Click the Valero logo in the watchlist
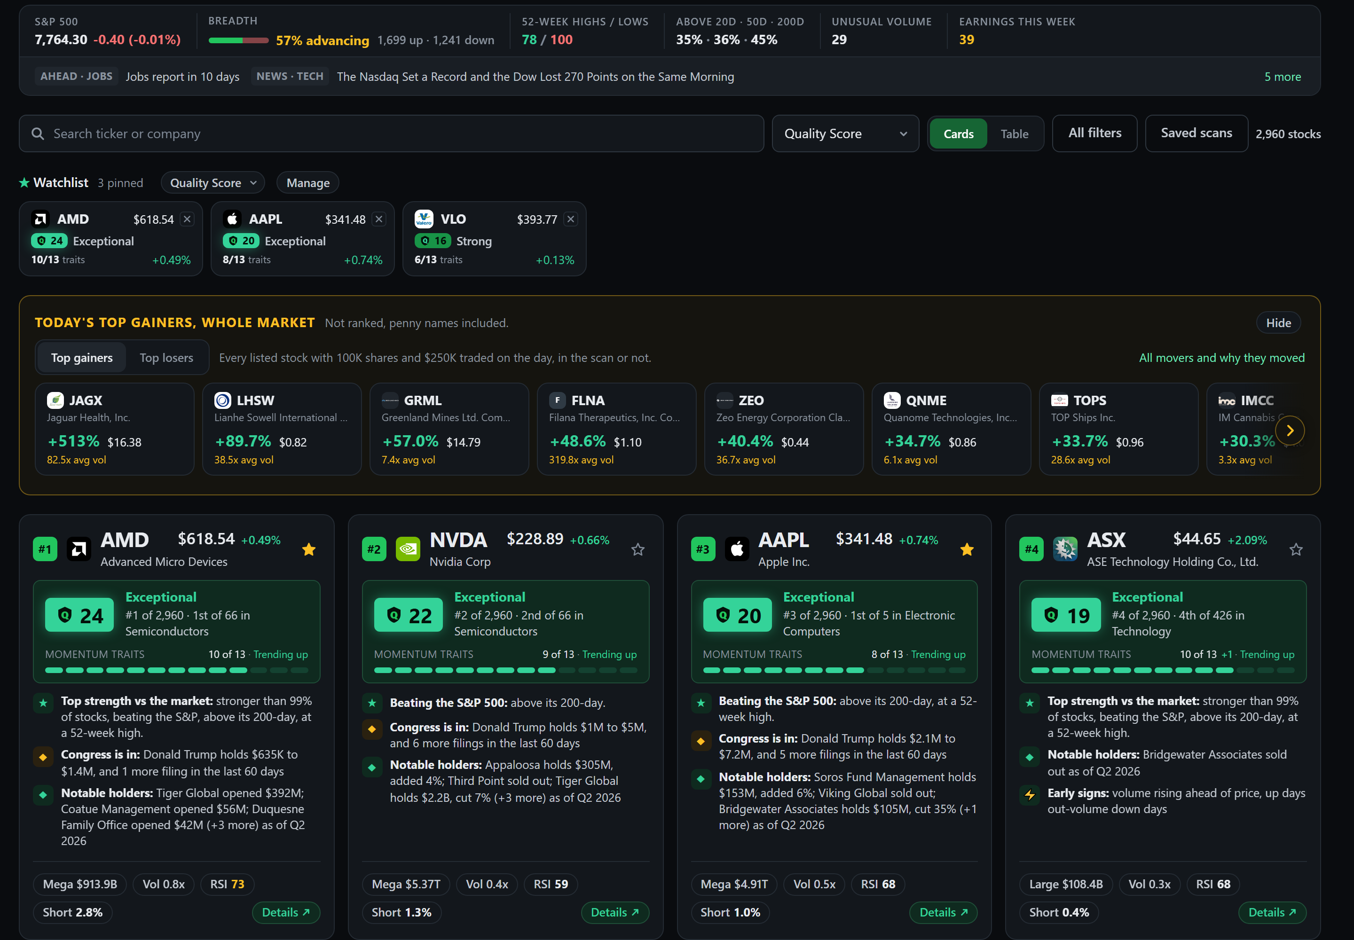Viewport: 1354px width, 940px height. click(424, 219)
